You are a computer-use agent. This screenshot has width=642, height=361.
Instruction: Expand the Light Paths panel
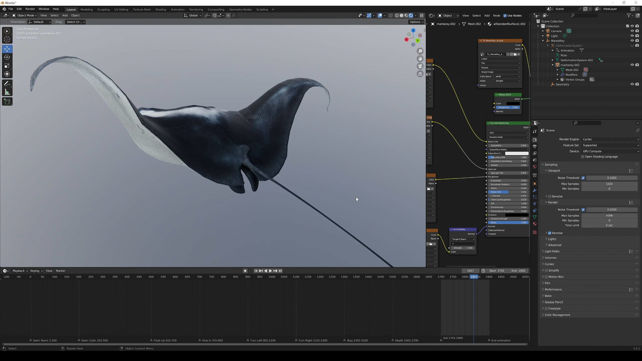(552, 251)
